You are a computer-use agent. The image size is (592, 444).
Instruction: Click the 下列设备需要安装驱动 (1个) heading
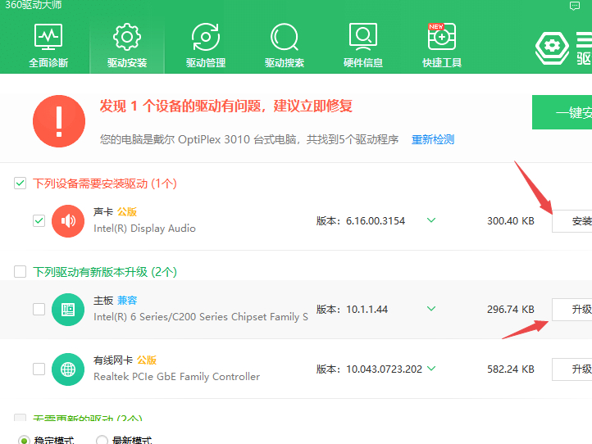click(x=105, y=183)
